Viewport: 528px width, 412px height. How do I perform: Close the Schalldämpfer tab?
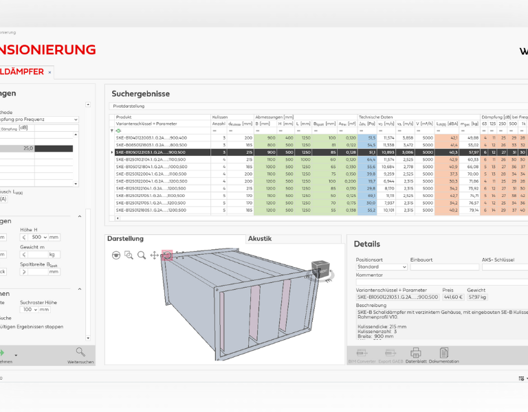tap(49, 72)
